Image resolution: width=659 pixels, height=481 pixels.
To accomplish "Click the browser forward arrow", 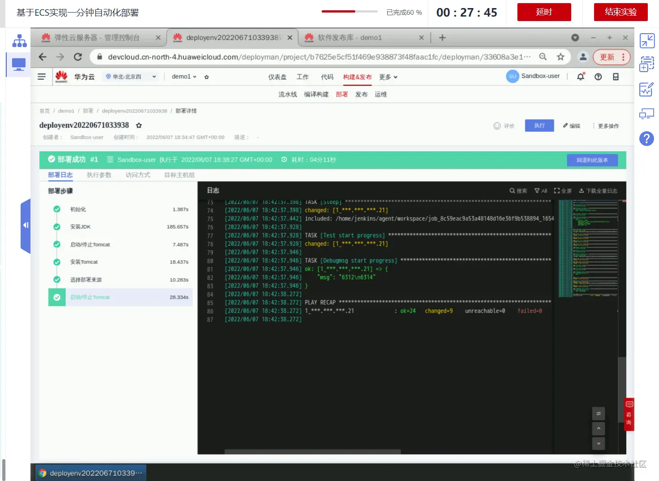I will (60, 57).
